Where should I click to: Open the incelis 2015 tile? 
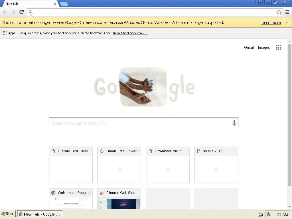click(x=216, y=165)
